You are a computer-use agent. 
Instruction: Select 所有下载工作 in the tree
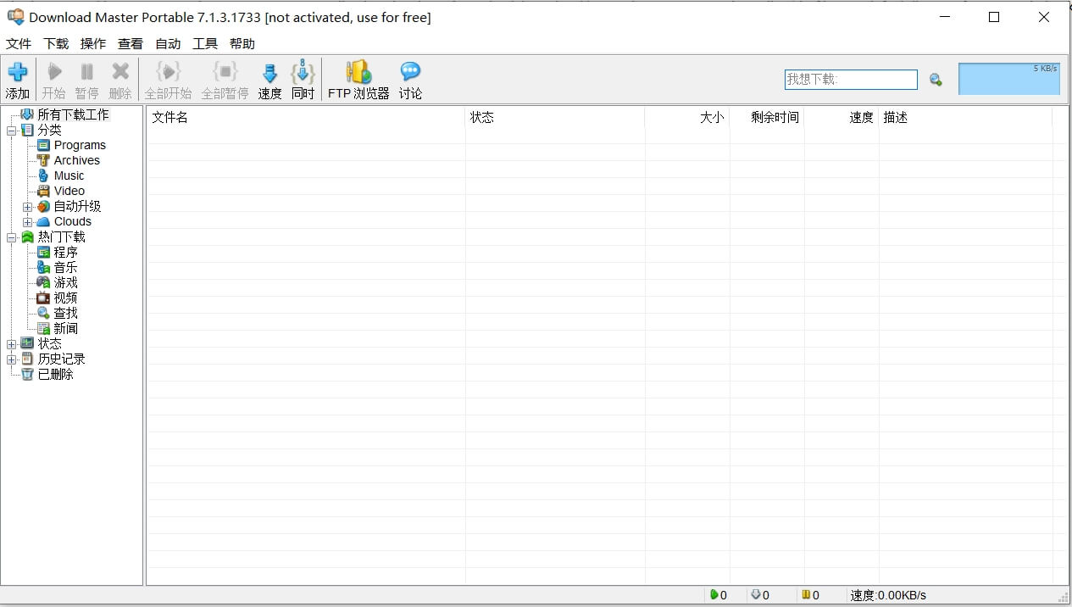coord(73,114)
